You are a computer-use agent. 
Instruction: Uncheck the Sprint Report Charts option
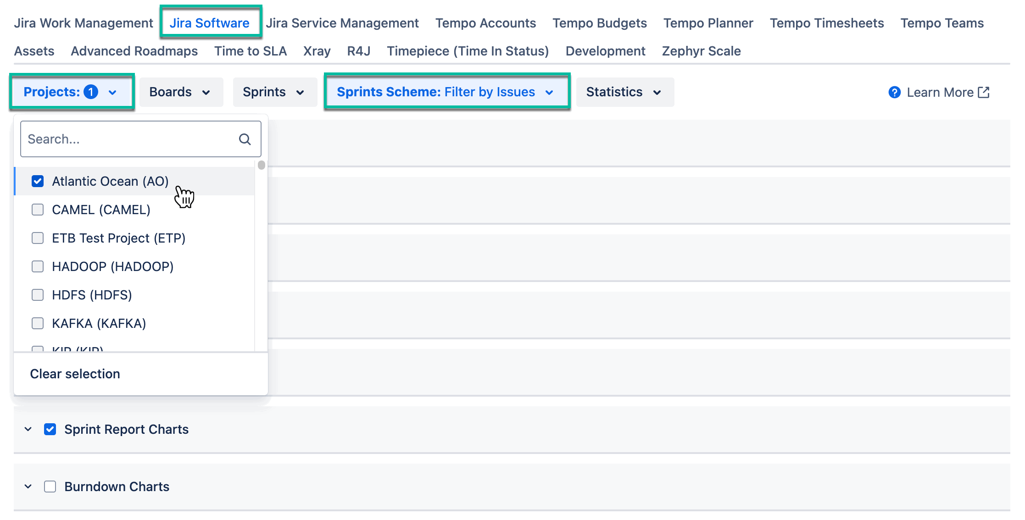[50, 429]
